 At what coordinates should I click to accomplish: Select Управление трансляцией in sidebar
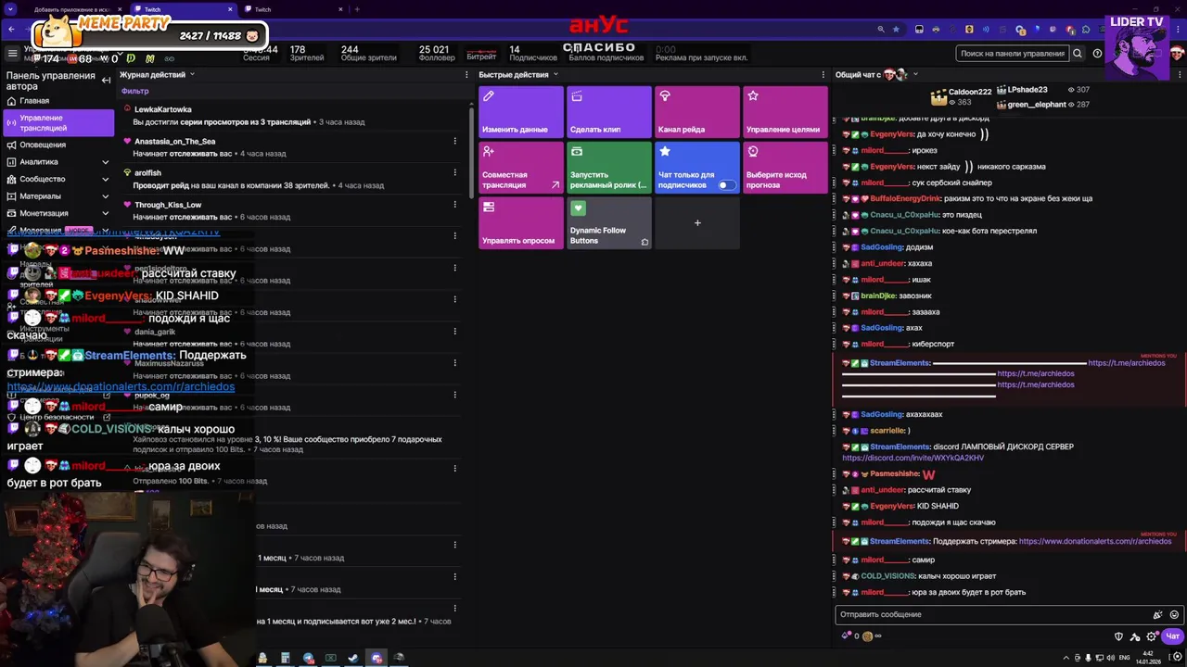[x=57, y=123]
